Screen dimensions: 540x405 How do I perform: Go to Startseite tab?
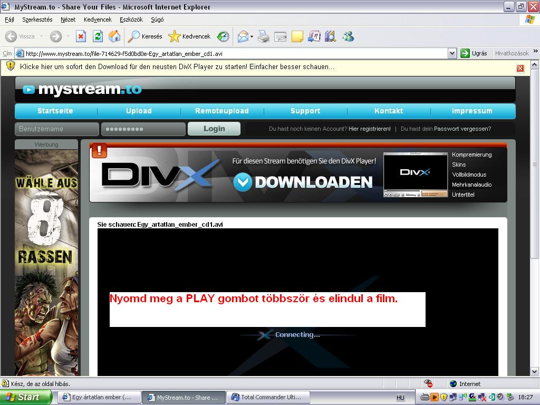(55, 111)
